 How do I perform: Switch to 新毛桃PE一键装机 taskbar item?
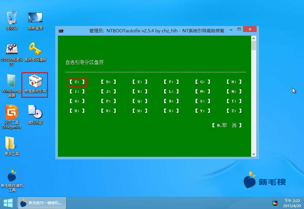[42, 203]
